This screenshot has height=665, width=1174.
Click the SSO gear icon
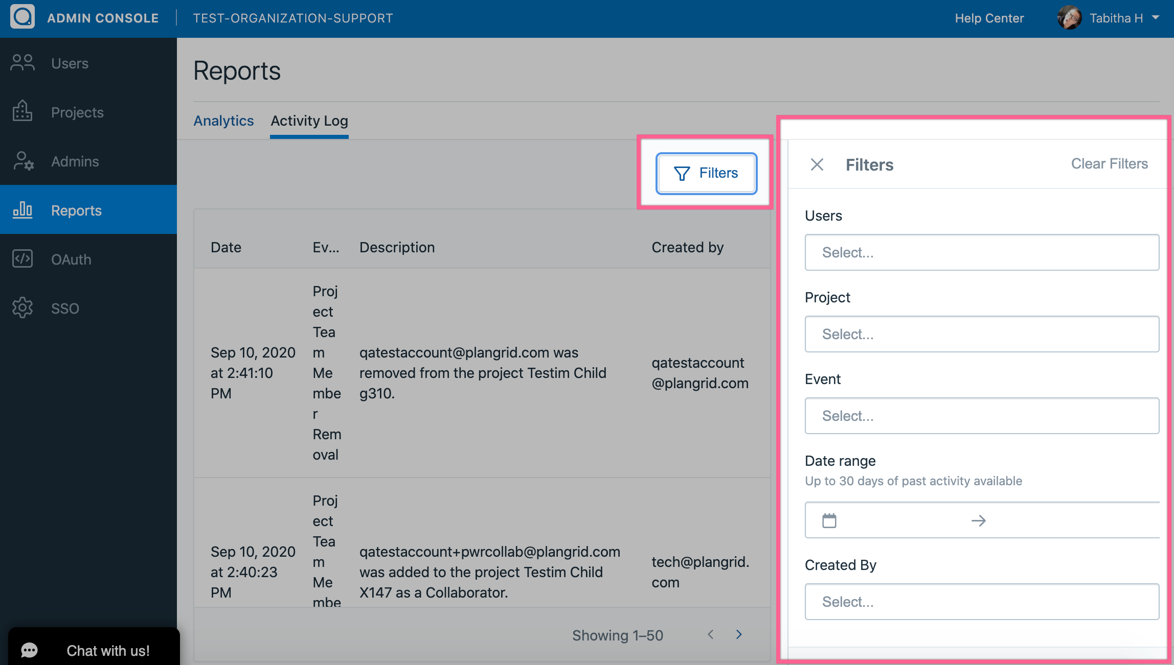pyautogui.click(x=22, y=308)
